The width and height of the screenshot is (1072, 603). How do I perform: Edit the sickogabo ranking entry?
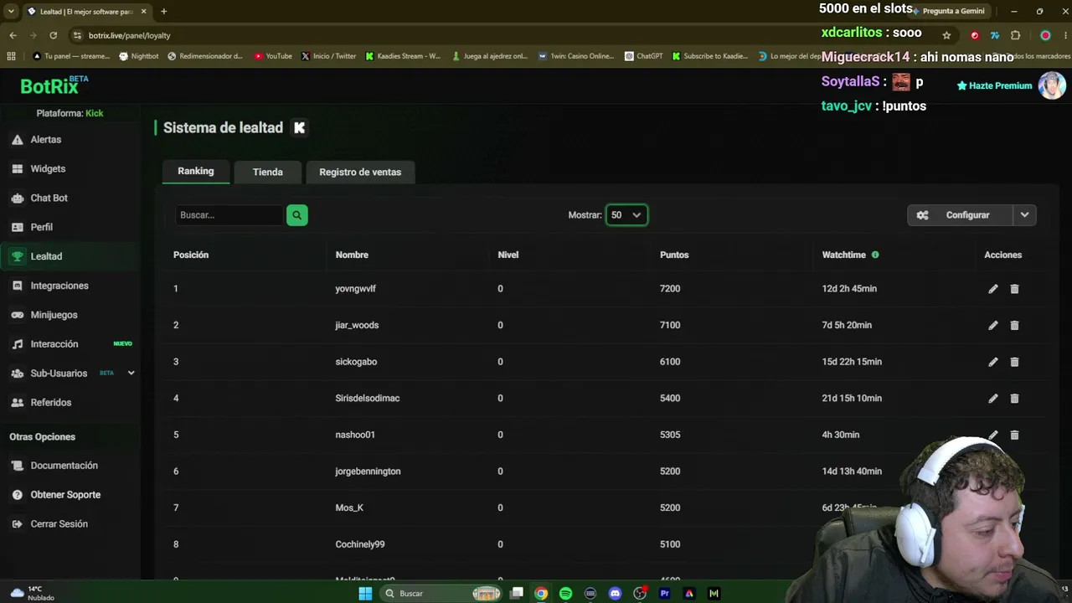(992, 362)
